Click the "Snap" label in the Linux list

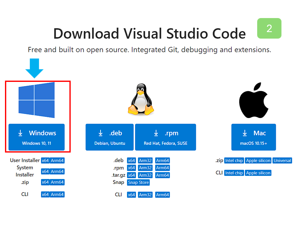tap(118, 182)
